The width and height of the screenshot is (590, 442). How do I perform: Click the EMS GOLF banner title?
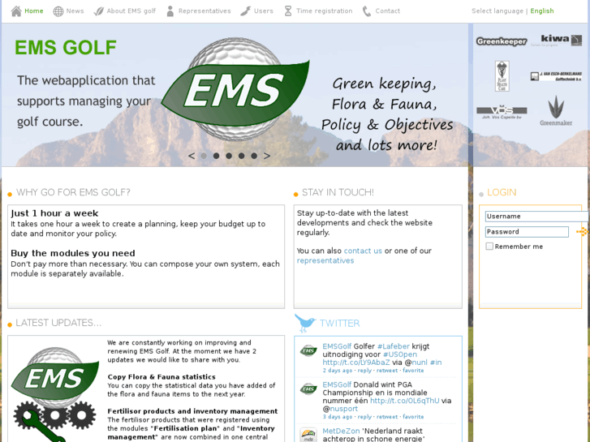tap(66, 47)
